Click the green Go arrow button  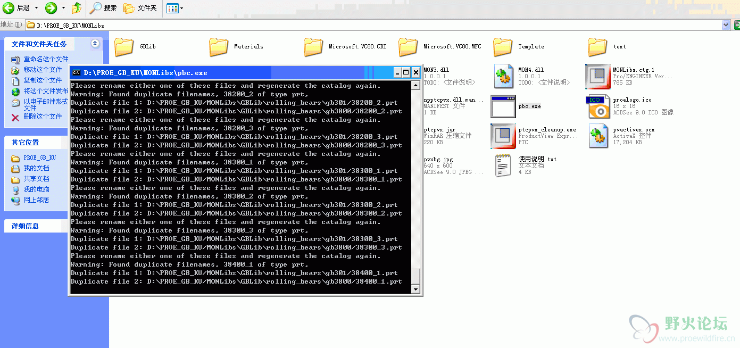(737, 25)
